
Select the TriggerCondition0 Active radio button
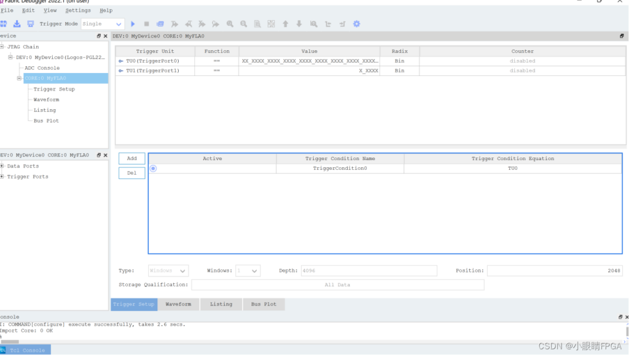[153, 169]
